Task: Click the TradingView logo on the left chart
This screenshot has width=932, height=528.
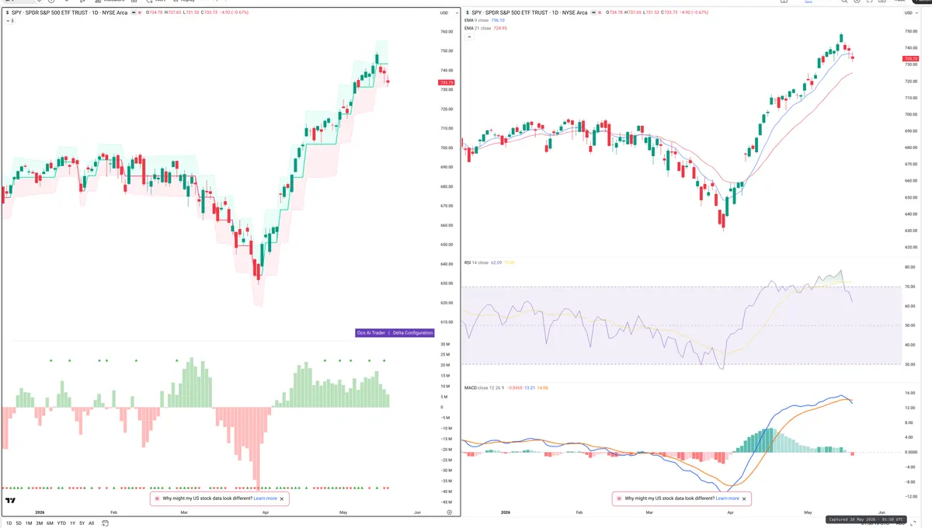Action: click(x=11, y=500)
